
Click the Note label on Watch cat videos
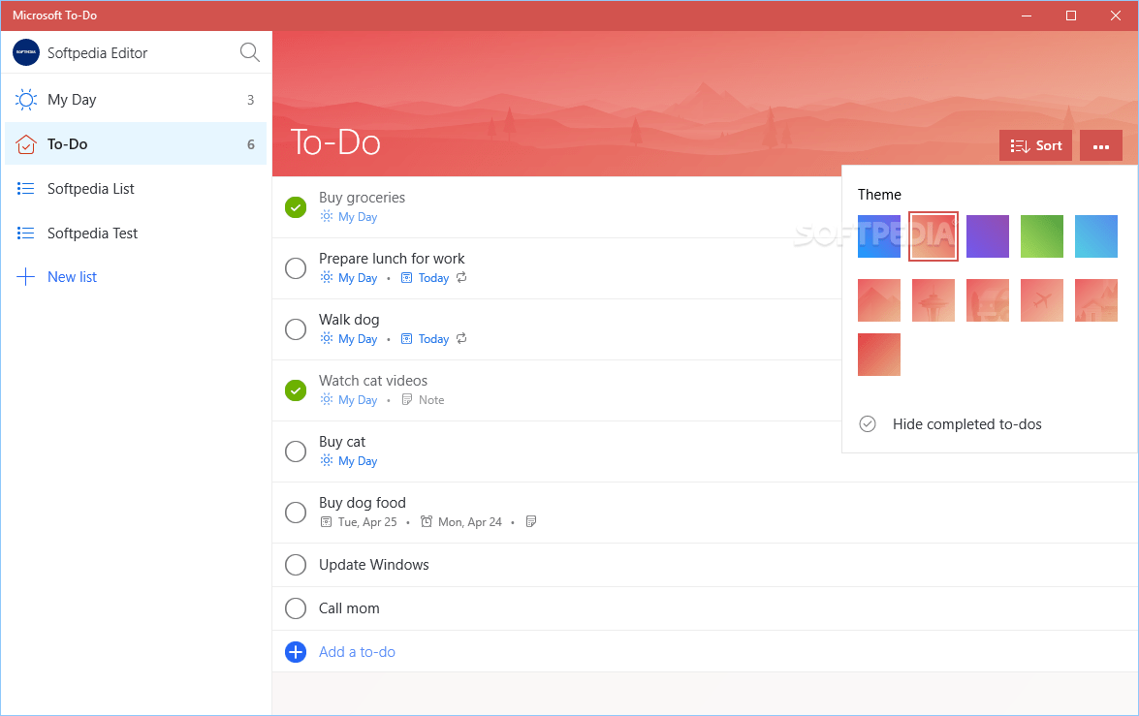431,399
